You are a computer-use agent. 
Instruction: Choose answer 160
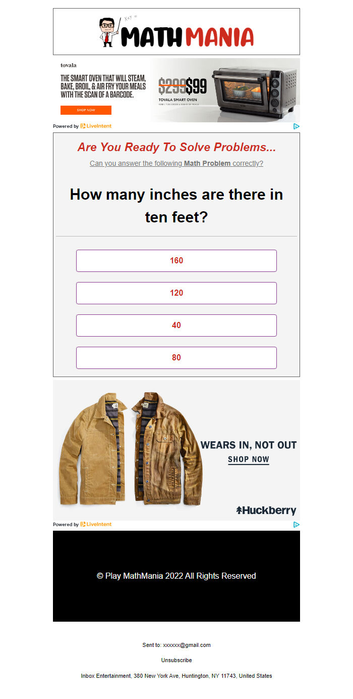pos(177,261)
